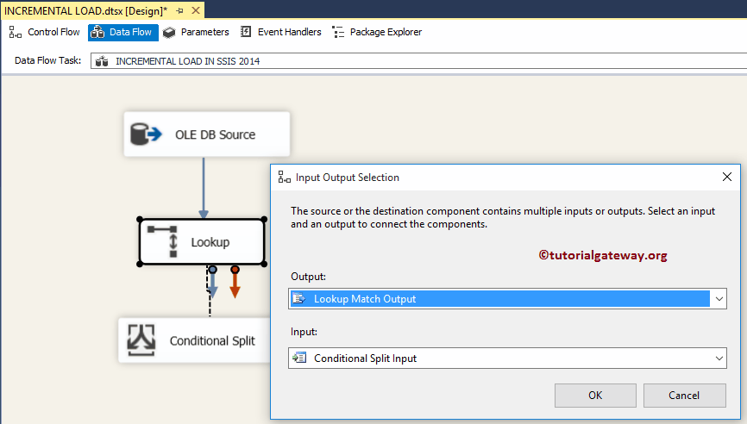Close the INCREMENTAL LOAD.dtsx tab
Screen dimensions: 747x424
[x=196, y=10]
